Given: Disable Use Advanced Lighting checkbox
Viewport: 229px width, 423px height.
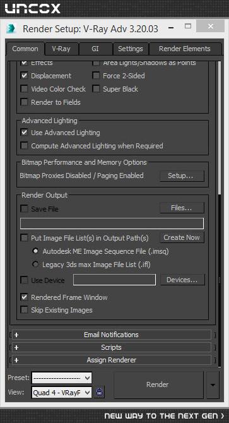Looking at the screenshot, I should 25,133.
